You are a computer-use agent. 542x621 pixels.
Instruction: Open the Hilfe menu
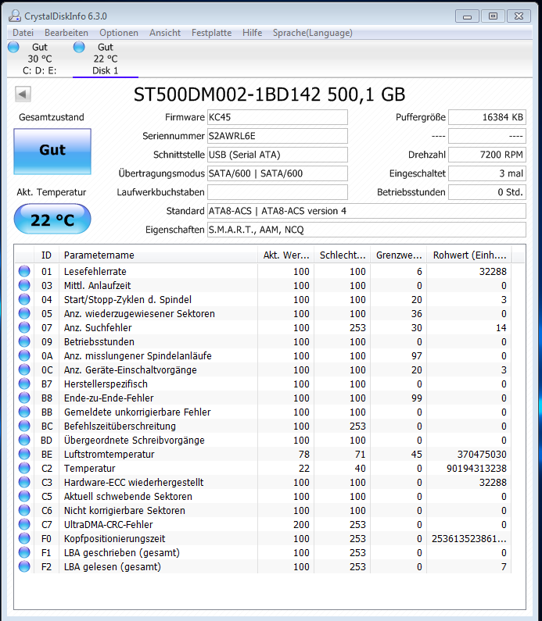(x=252, y=33)
